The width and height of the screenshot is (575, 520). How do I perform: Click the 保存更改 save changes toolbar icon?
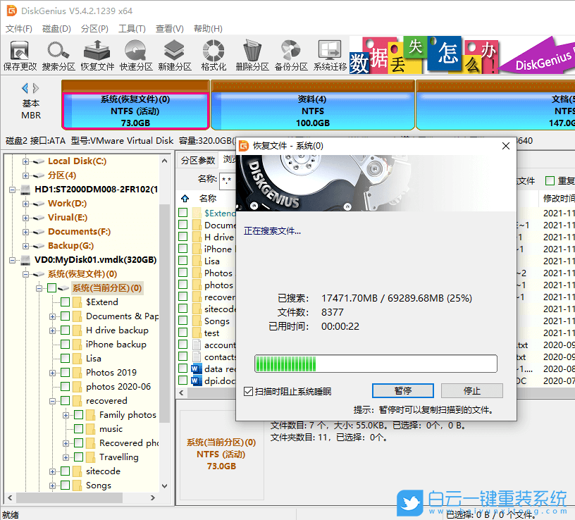(20, 55)
